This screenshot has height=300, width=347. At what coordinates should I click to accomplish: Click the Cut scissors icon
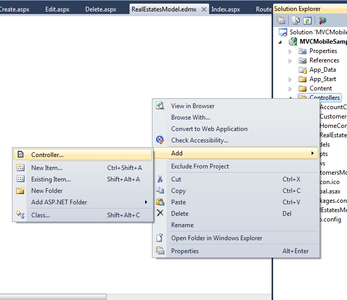coord(160,179)
